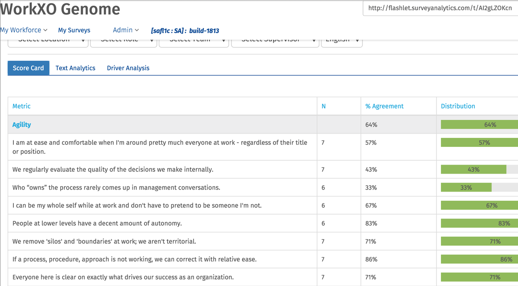Open the Select Location dropdown
Viewport: 518px width, 286px height.
click(x=48, y=41)
